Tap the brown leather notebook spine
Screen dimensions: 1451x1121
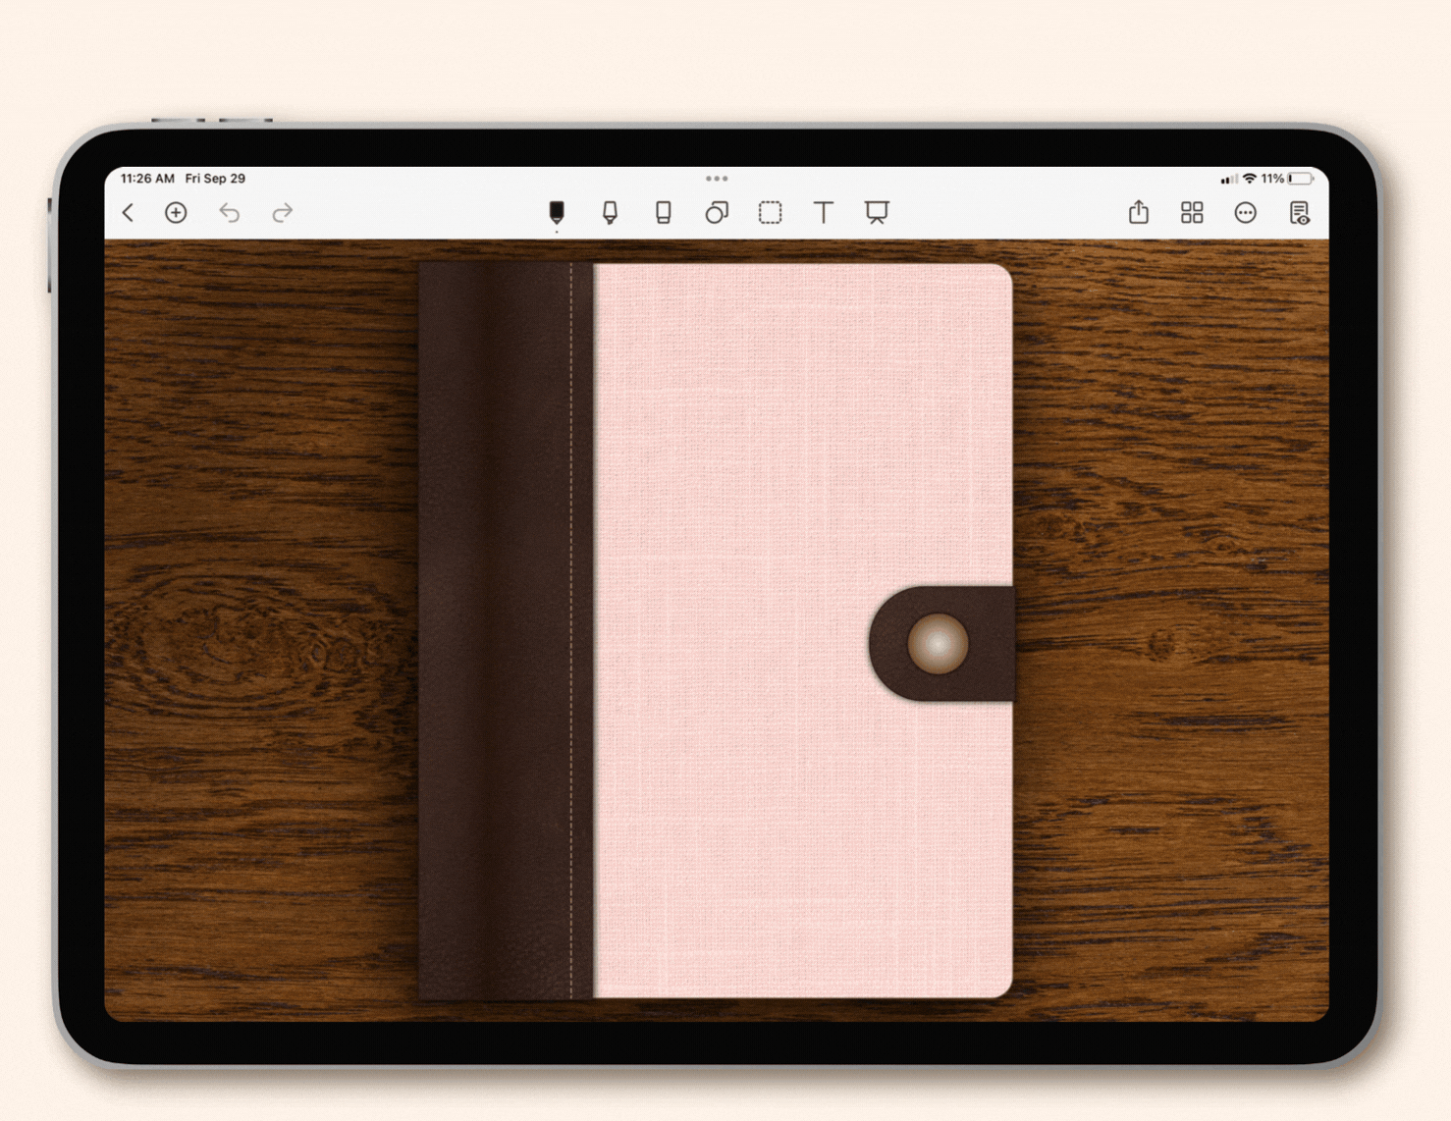[506, 631]
